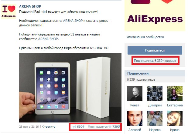The image size is (188, 134).
Task: Click the like heart icon
Action: pos(110,127)
